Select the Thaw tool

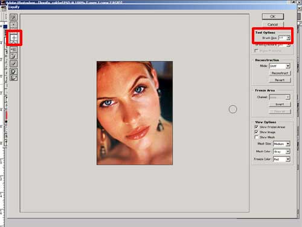click(13, 78)
